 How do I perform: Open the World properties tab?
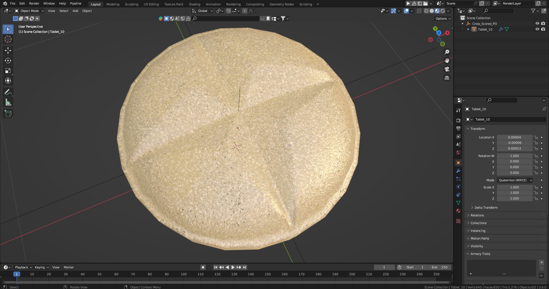coord(458,152)
